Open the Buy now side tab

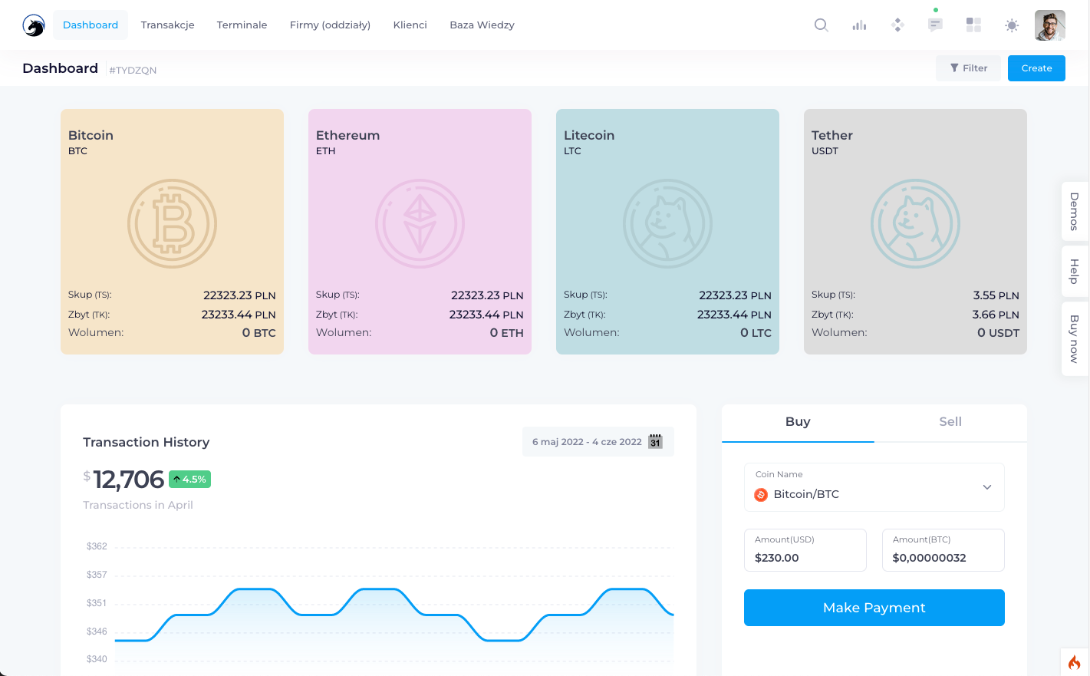1075,339
